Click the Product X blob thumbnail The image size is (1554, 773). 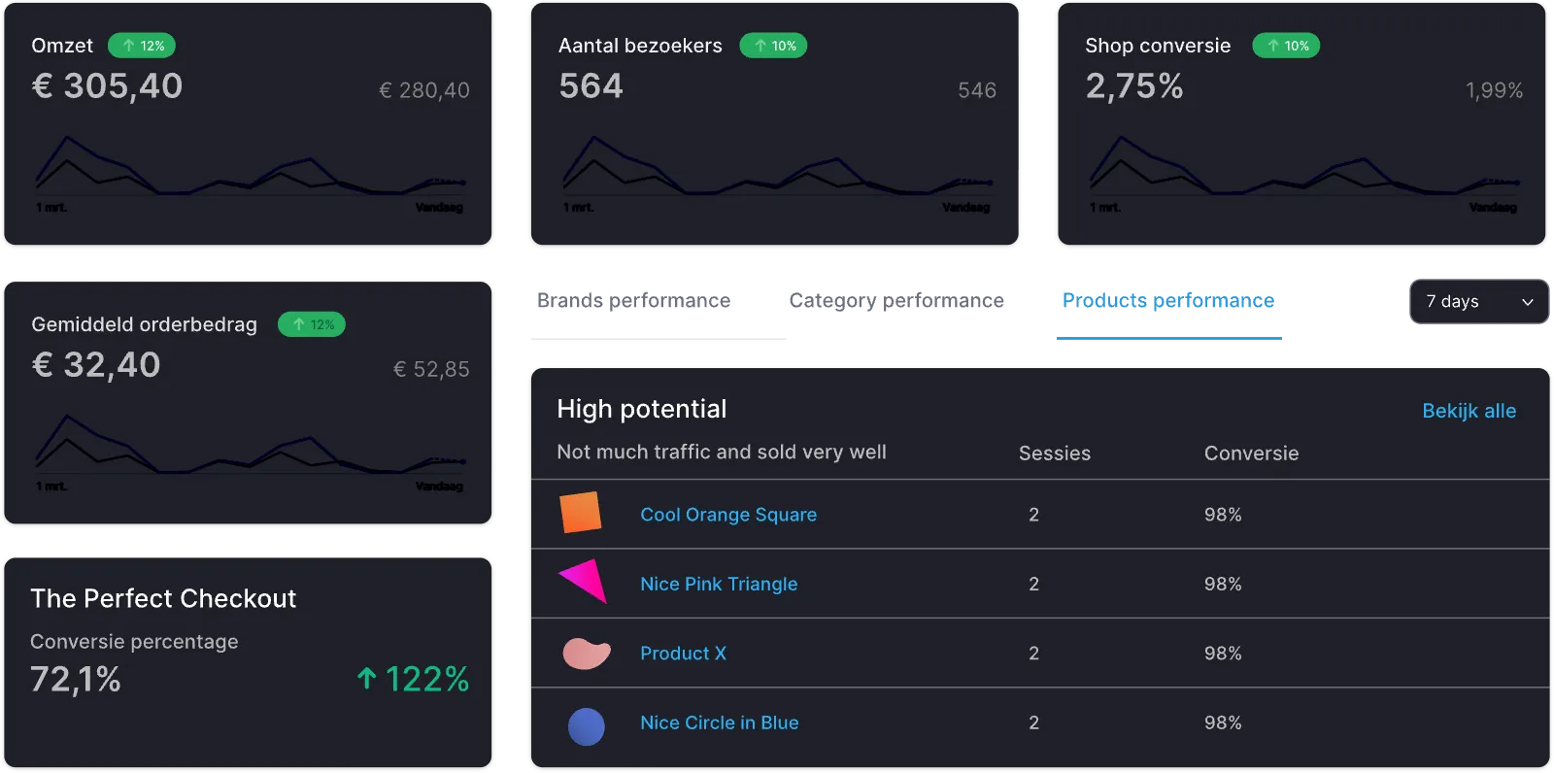click(587, 654)
